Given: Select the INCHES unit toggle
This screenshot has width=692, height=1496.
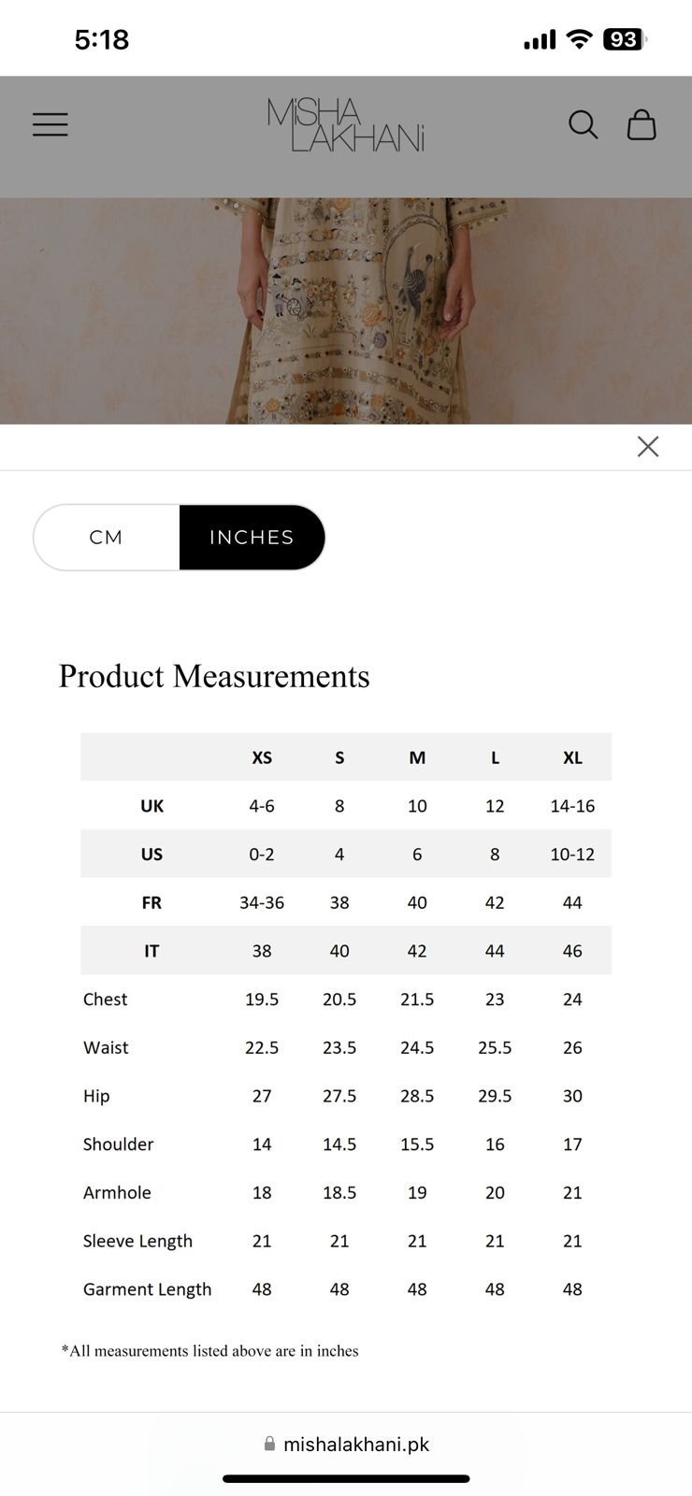Looking at the screenshot, I should [x=252, y=538].
